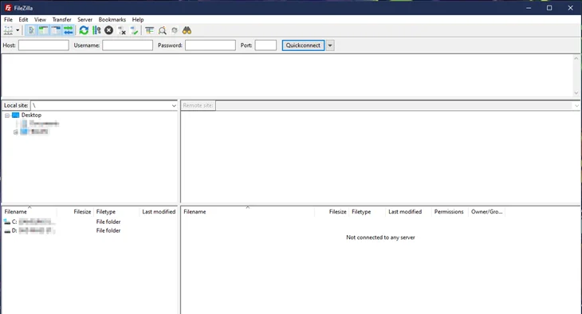The width and height of the screenshot is (582, 314).
Task: Click the message log scroll down arrow
Action: [x=576, y=93]
